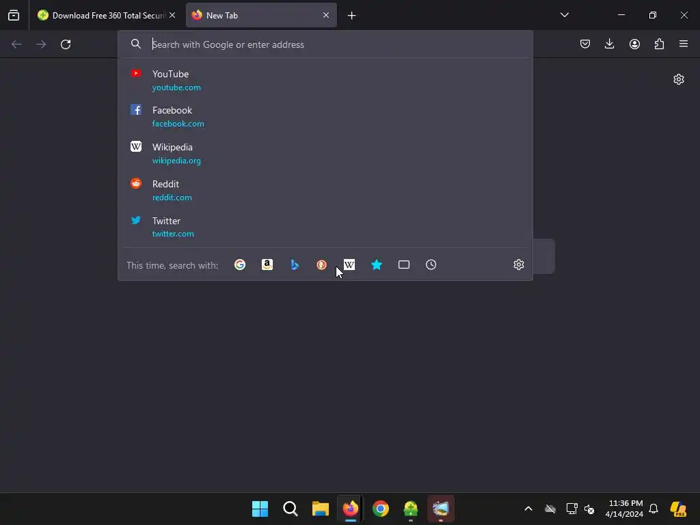Go back to previous page

tap(16, 44)
